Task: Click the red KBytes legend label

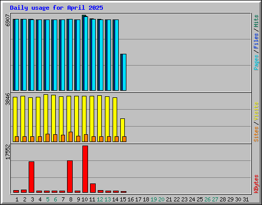Action: (x=256, y=184)
